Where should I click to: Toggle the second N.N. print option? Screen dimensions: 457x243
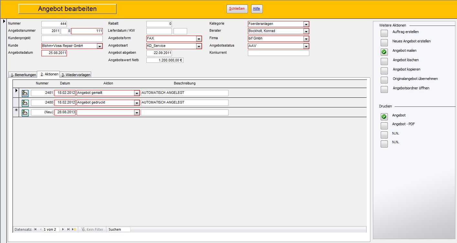point(384,144)
